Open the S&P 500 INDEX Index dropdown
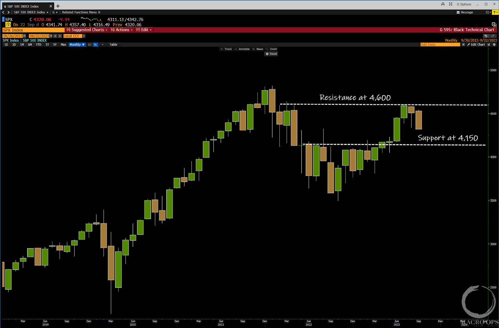 tap(31, 12)
